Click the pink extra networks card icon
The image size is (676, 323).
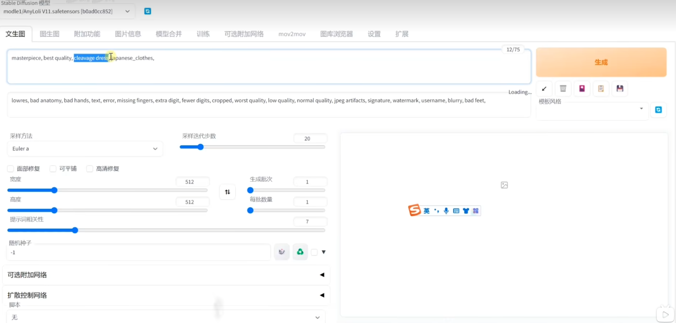[x=582, y=89]
